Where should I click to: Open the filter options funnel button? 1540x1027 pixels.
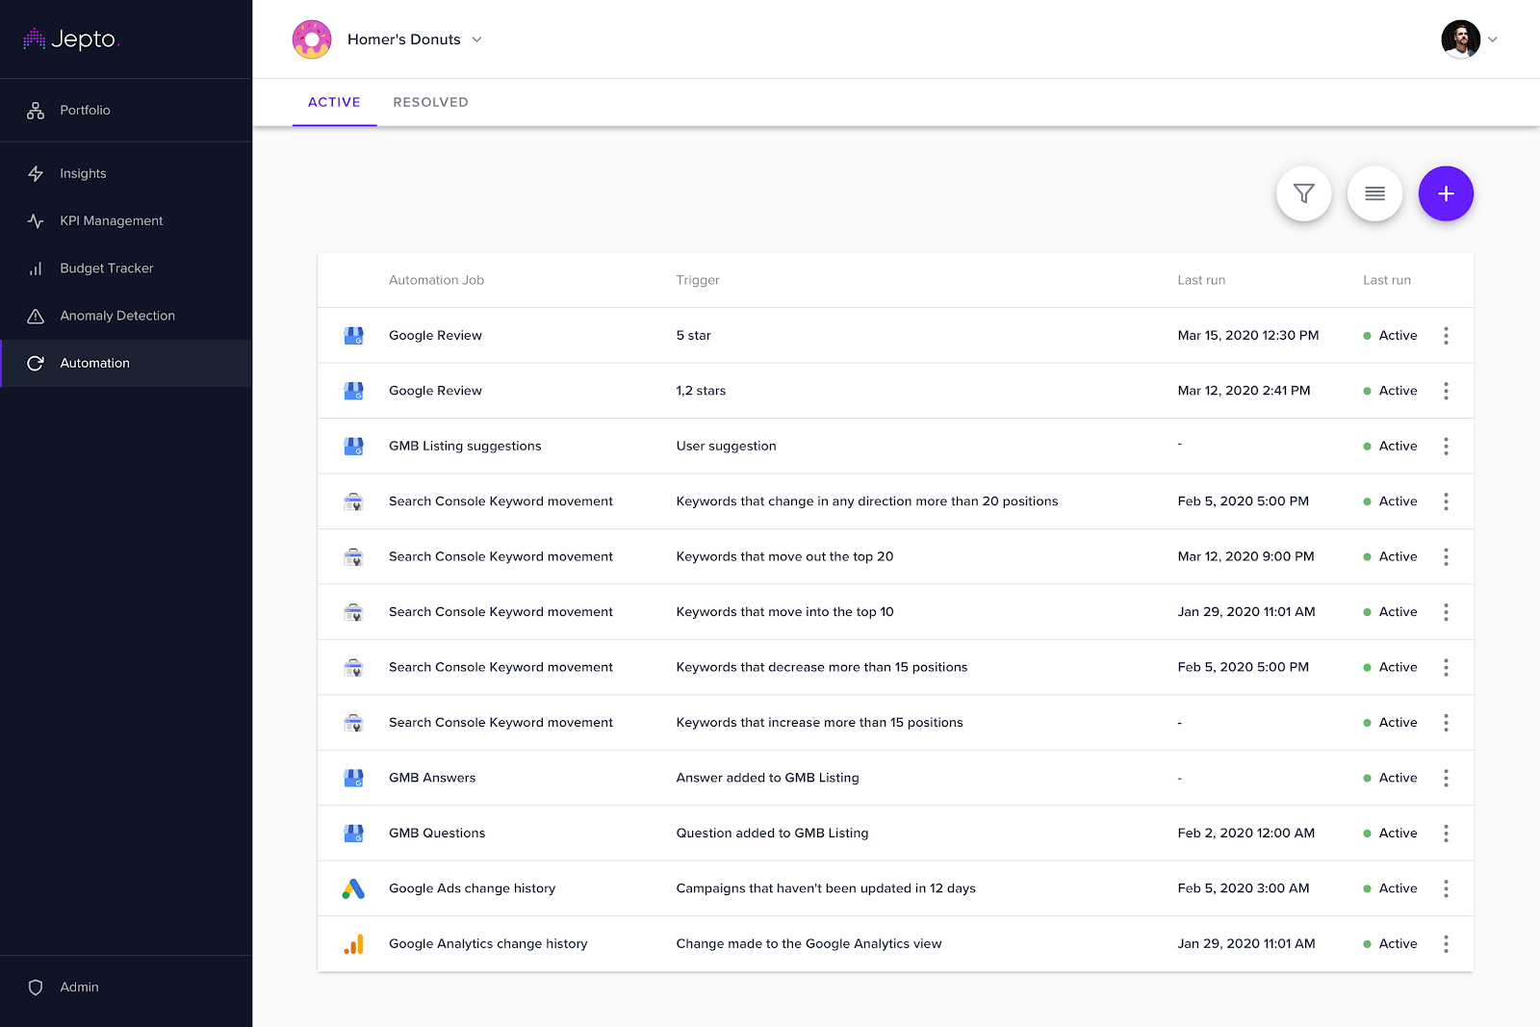[1303, 193]
